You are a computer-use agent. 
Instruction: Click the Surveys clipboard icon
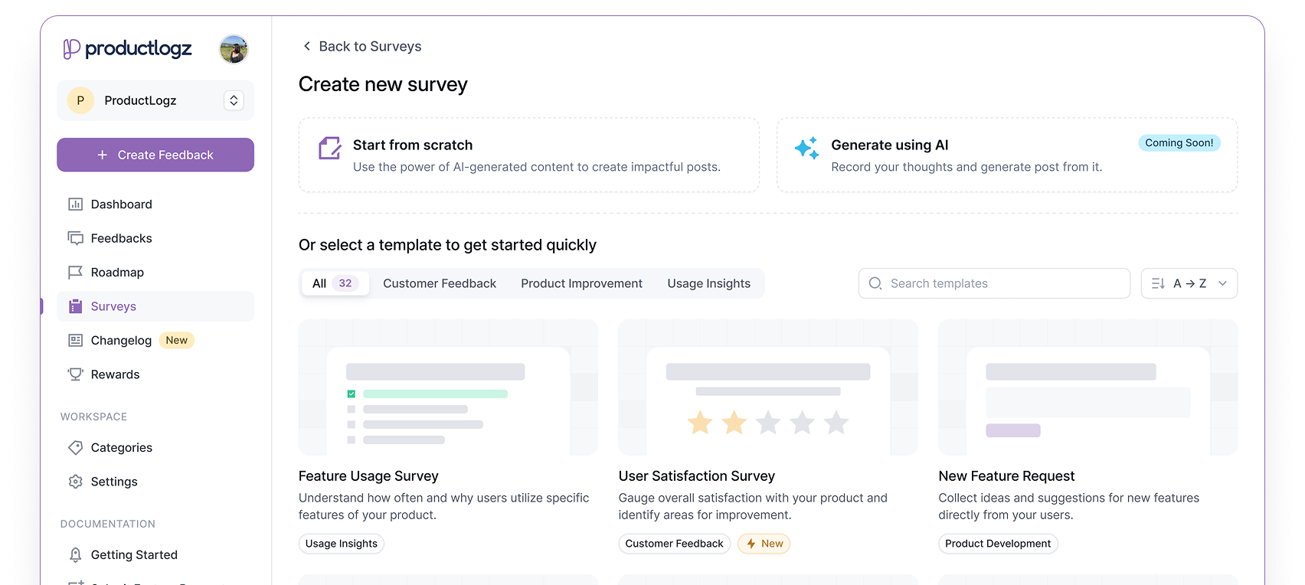point(75,306)
